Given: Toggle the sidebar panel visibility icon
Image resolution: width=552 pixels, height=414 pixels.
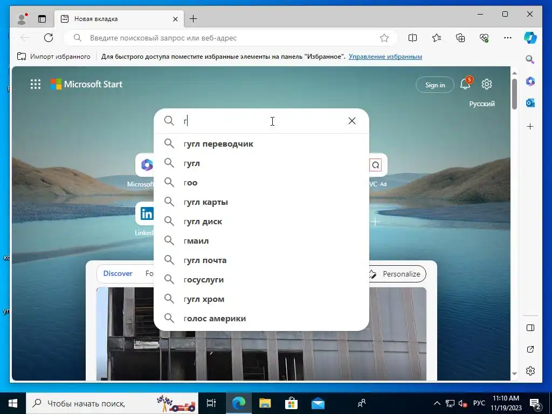Looking at the screenshot, I should pyautogui.click(x=530, y=328).
